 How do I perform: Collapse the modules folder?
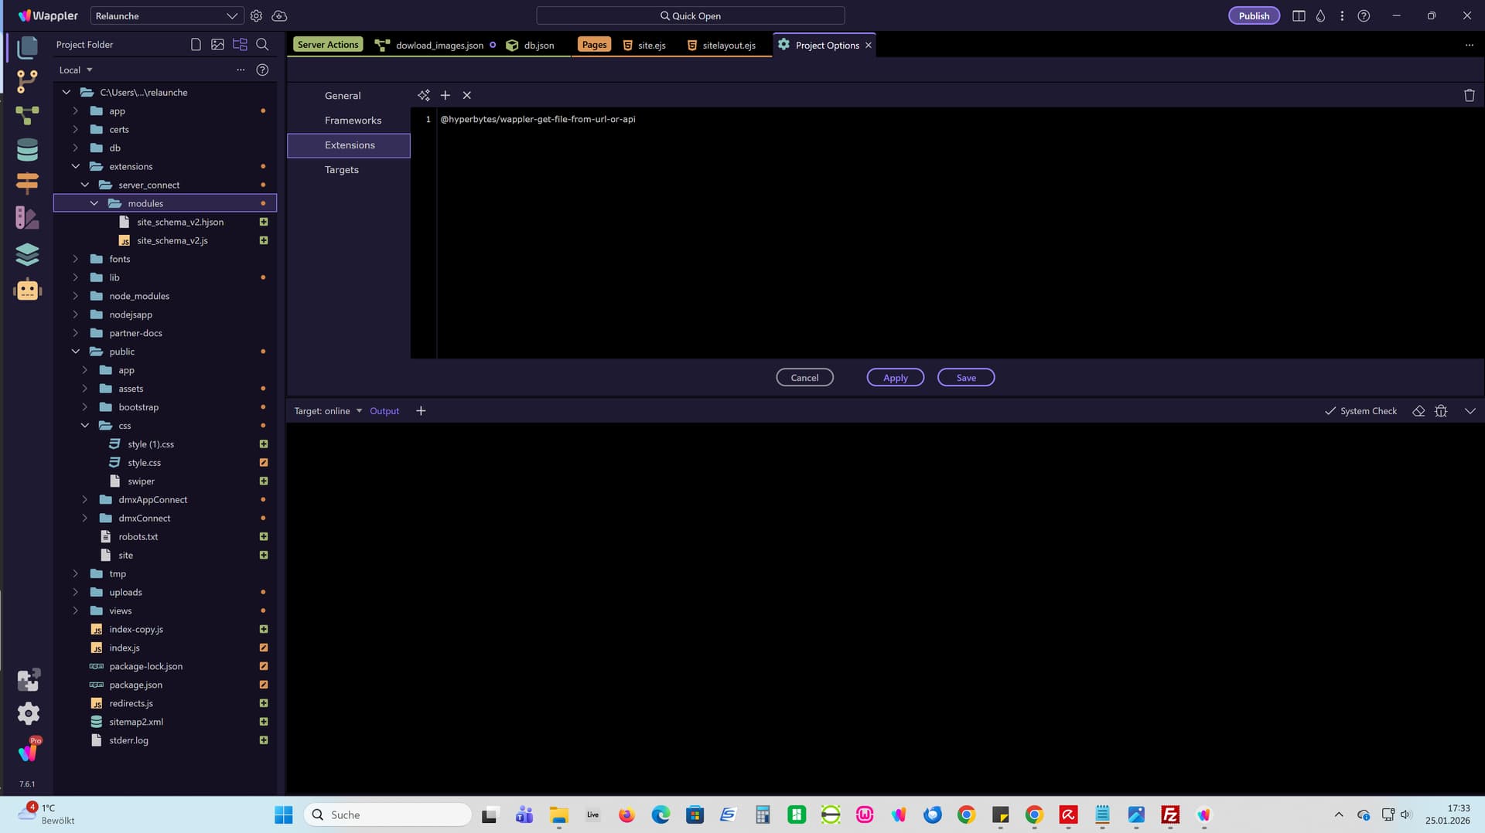94,203
